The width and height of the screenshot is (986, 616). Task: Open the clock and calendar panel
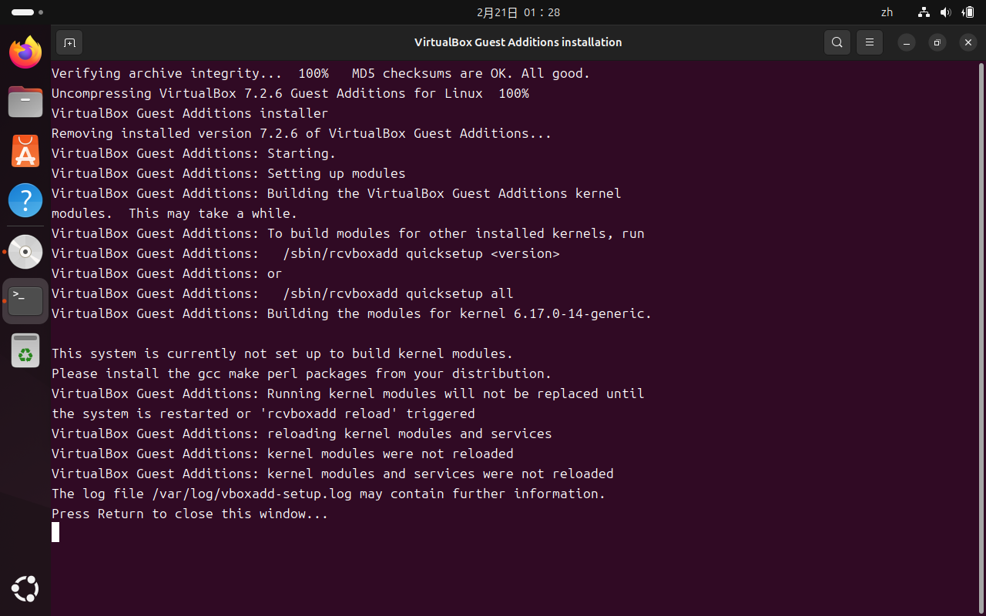click(x=518, y=12)
